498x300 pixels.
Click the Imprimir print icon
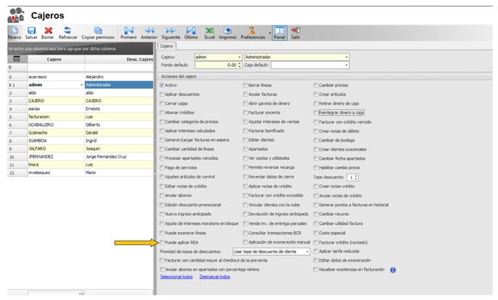click(227, 33)
